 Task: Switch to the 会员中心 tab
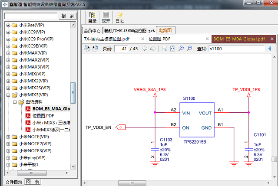(x=92, y=31)
